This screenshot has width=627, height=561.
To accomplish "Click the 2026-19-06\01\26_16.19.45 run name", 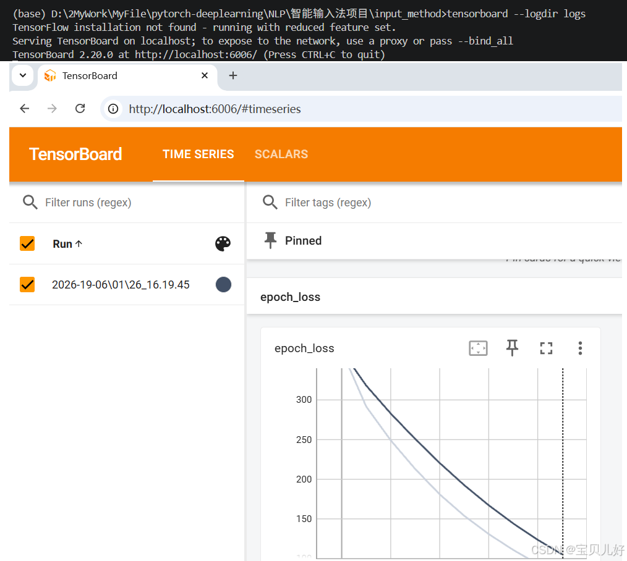I will coord(121,284).
